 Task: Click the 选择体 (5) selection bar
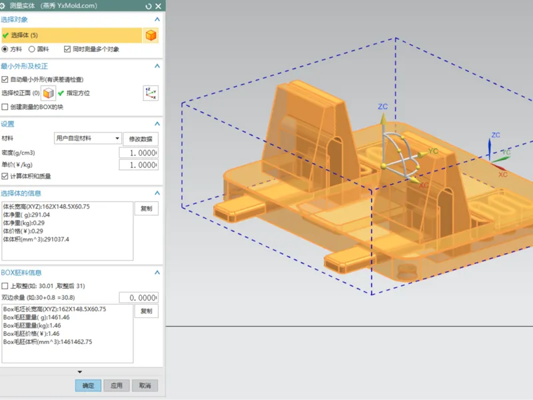click(x=72, y=35)
